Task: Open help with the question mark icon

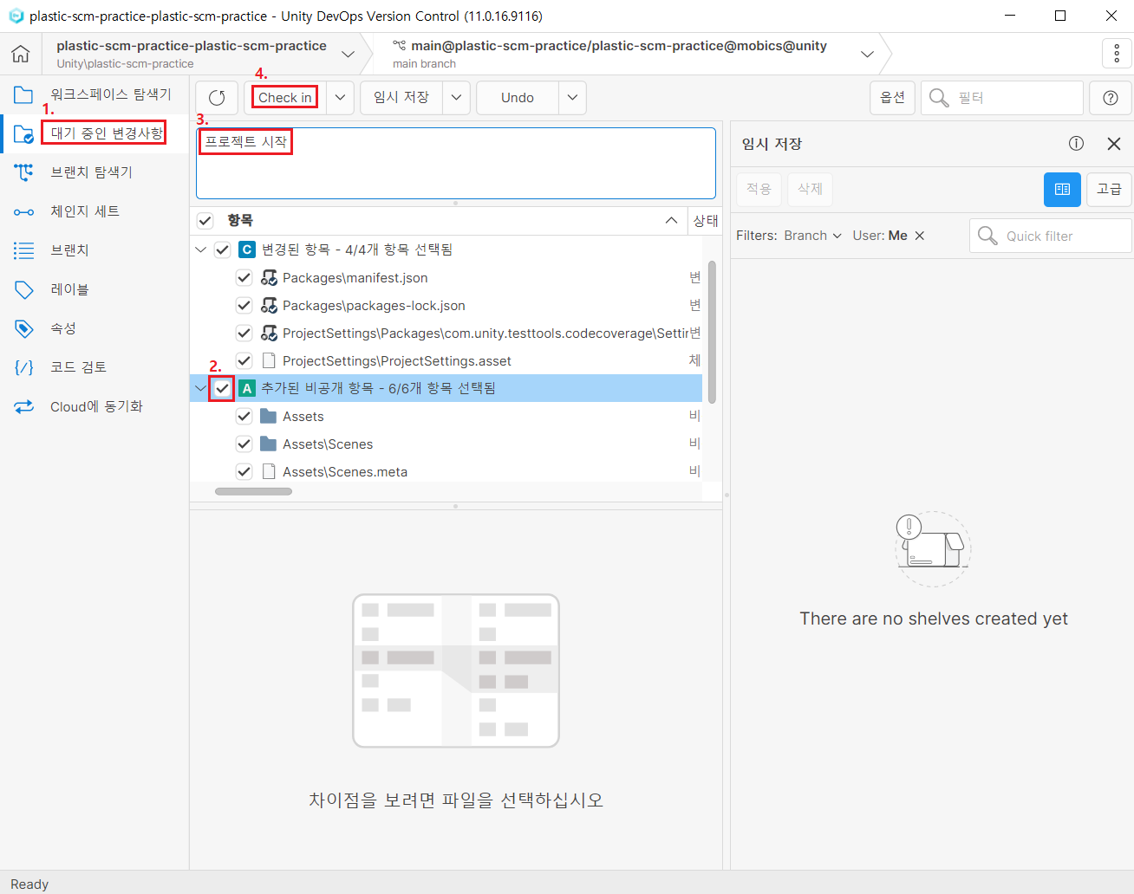Action: pyautogui.click(x=1111, y=98)
